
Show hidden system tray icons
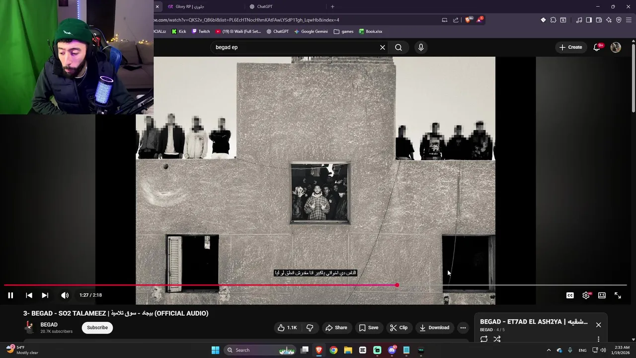point(549,350)
